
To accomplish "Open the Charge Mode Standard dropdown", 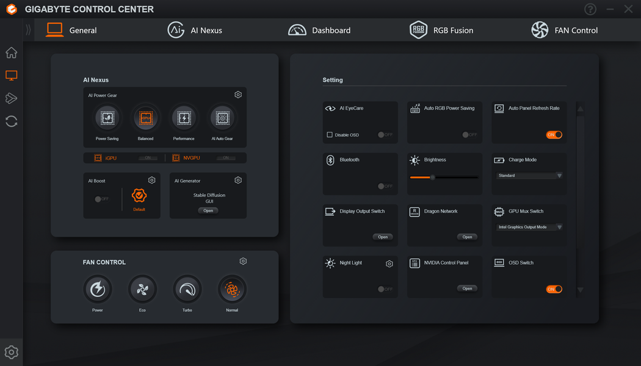I will (529, 176).
